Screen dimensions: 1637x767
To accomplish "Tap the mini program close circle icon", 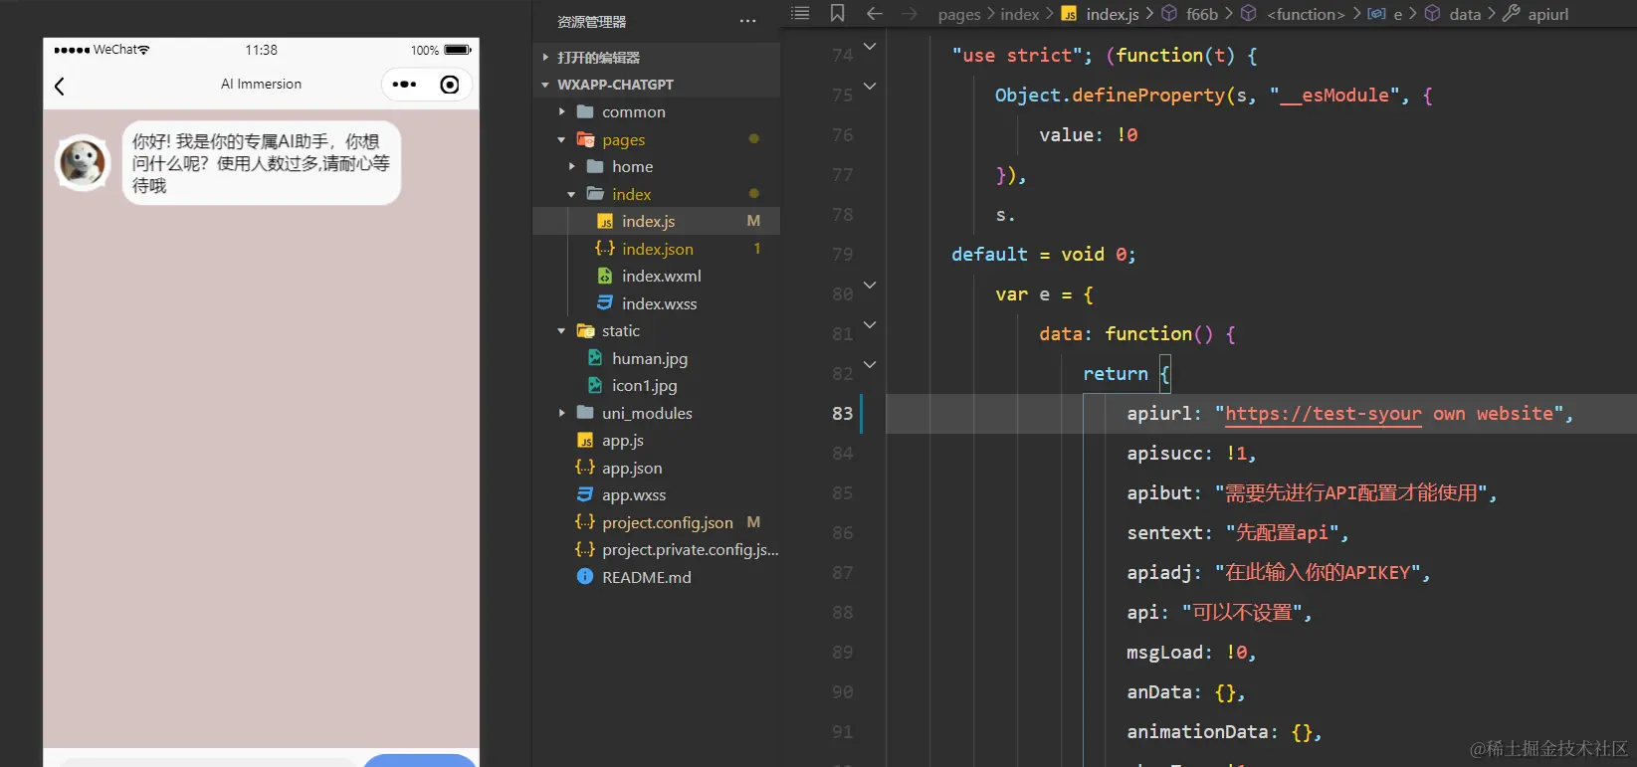I will coord(450,85).
